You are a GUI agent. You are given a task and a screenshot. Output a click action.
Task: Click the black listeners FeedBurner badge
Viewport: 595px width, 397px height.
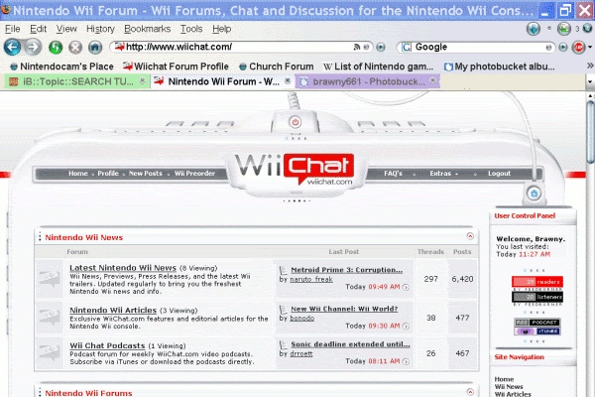click(x=537, y=297)
